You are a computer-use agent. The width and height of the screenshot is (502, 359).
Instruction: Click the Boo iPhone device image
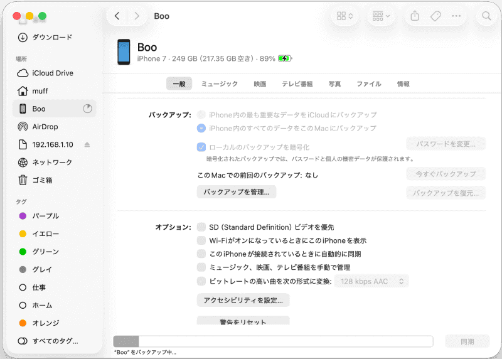click(x=124, y=52)
